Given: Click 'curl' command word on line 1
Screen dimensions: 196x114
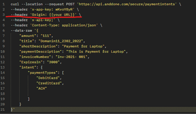Looking at the screenshot, I should 15,4.
